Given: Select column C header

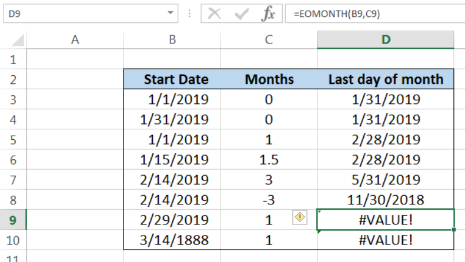Looking at the screenshot, I should [x=269, y=39].
